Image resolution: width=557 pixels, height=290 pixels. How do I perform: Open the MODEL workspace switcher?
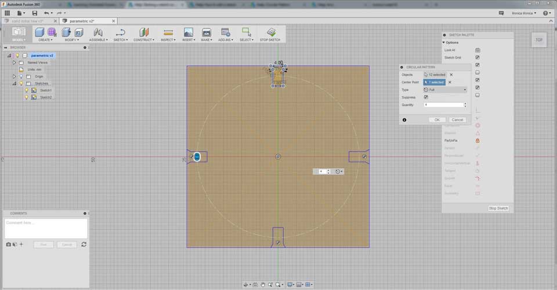[18, 34]
